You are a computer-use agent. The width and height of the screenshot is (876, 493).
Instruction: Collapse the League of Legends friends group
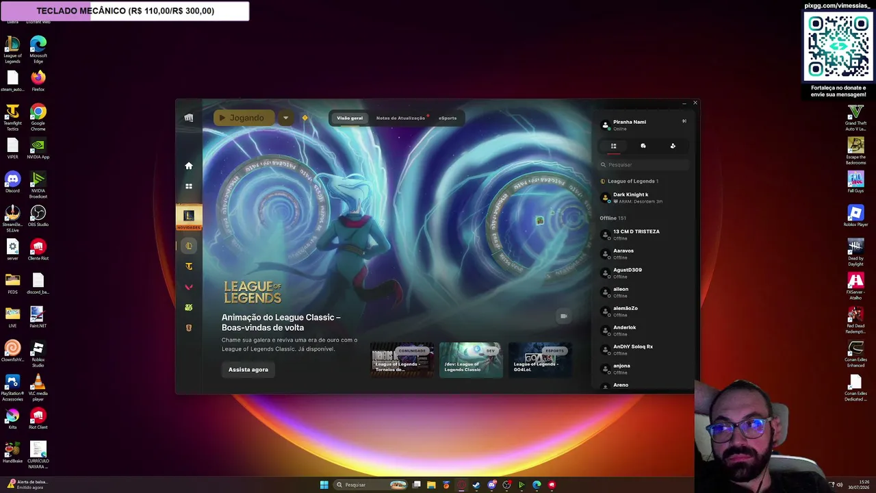click(x=630, y=181)
